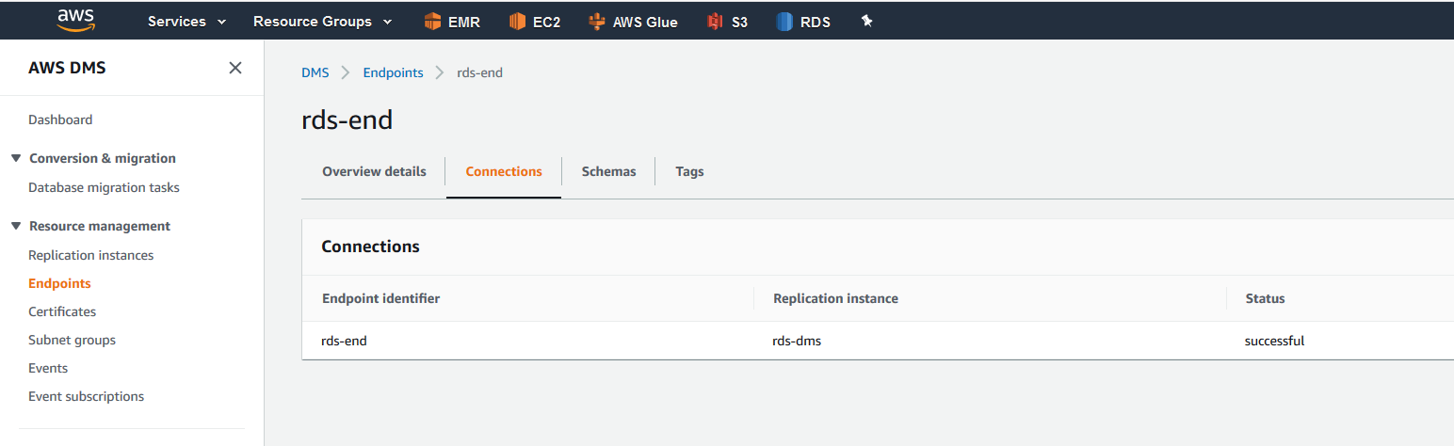Collapse the Conversion & migration section
The image size is (1454, 446).
(x=16, y=158)
